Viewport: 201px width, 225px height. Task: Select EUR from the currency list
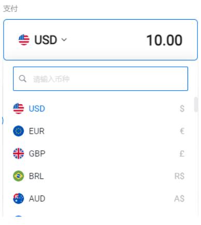click(99, 131)
